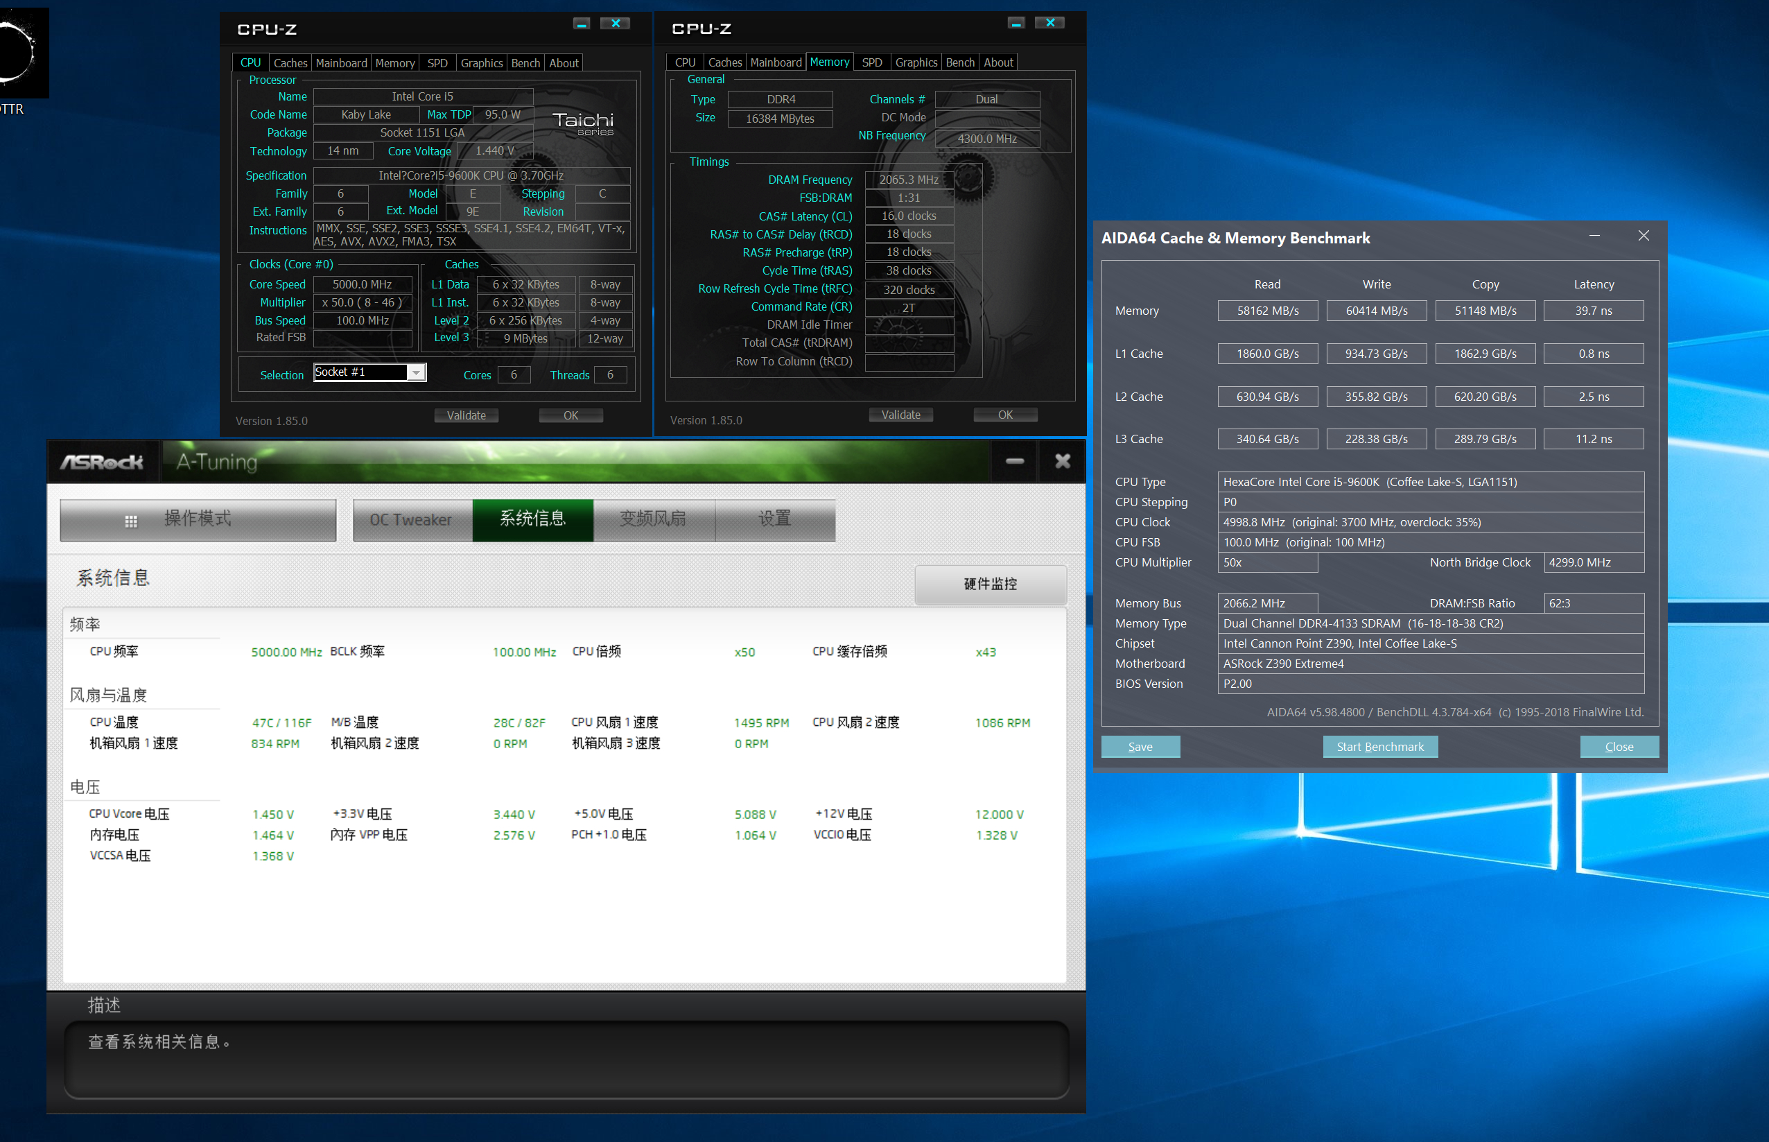Click the Specification field i5-9600K in CPU-Z

471,175
